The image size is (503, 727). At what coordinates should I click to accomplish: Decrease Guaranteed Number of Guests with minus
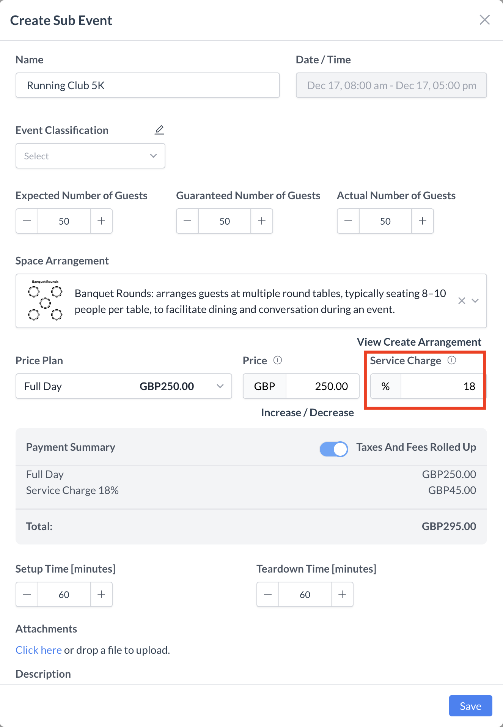tap(187, 221)
